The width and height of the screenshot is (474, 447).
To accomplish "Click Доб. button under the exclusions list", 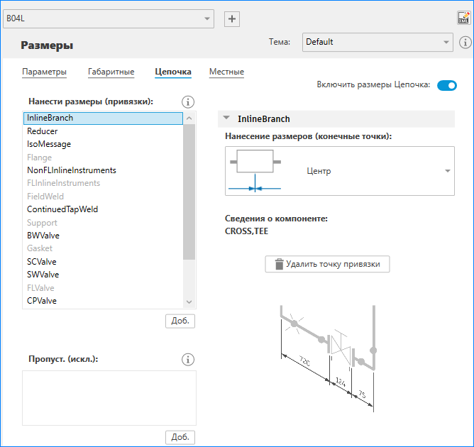I will click(180, 437).
